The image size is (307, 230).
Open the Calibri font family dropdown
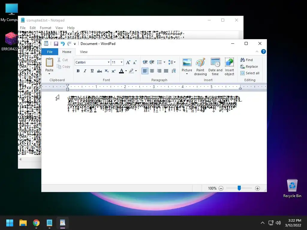109,62
